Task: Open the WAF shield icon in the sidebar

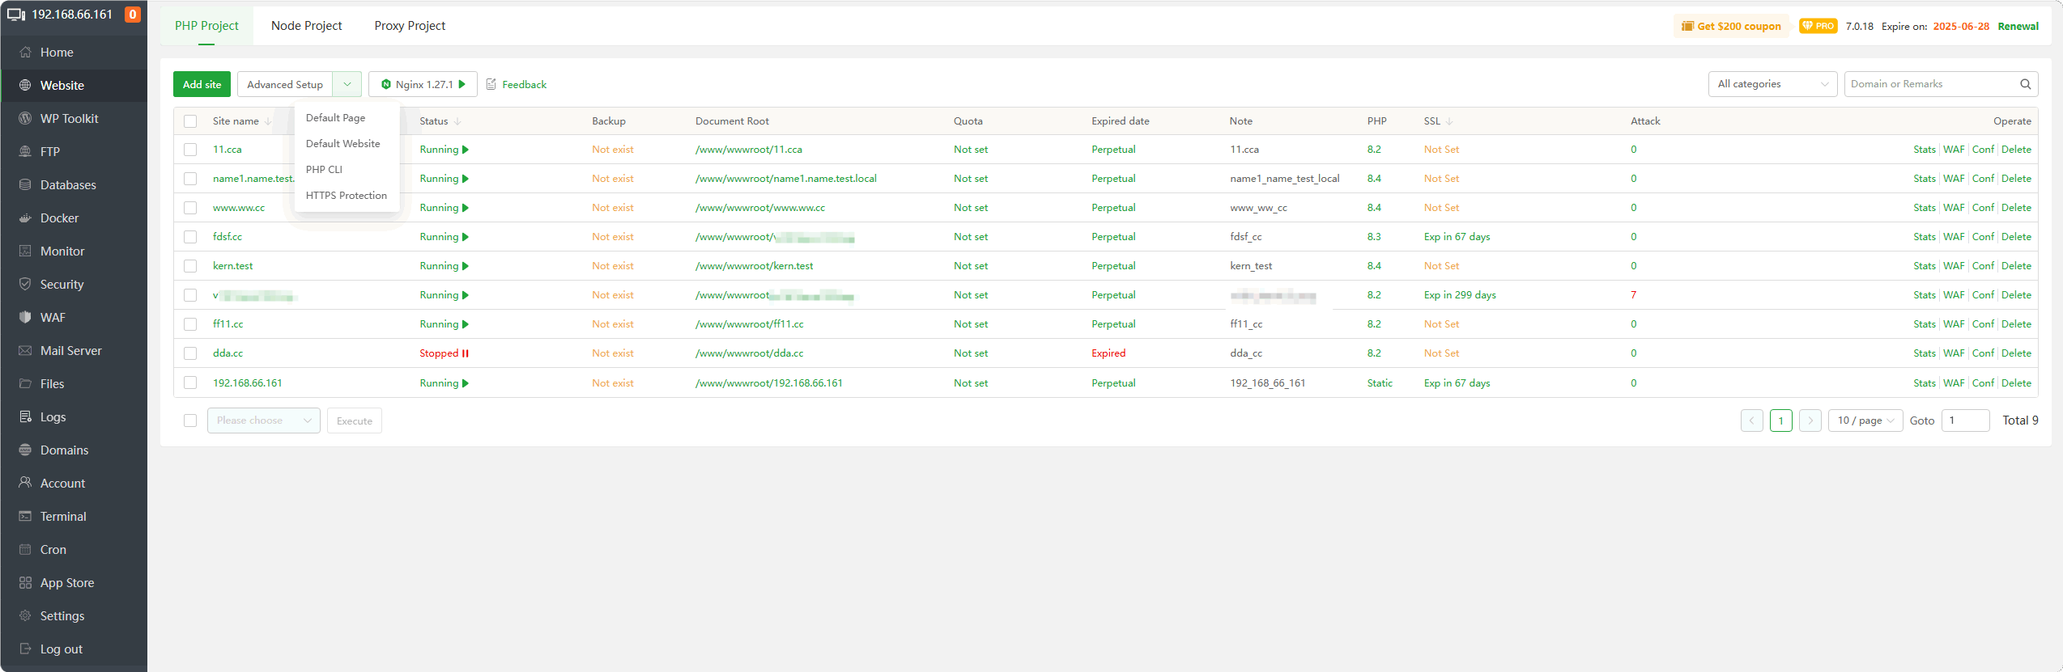Action: pos(25,318)
